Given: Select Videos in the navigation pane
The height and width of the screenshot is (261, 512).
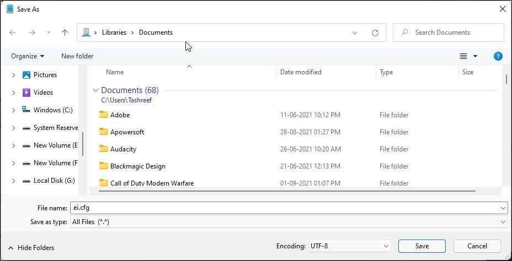Looking at the screenshot, I should [43, 93].
